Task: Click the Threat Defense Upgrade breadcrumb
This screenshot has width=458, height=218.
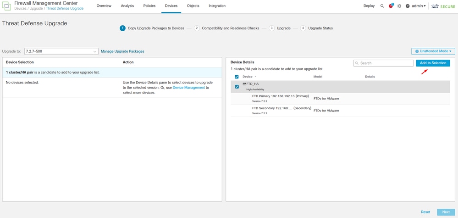Action: [65, 8]
